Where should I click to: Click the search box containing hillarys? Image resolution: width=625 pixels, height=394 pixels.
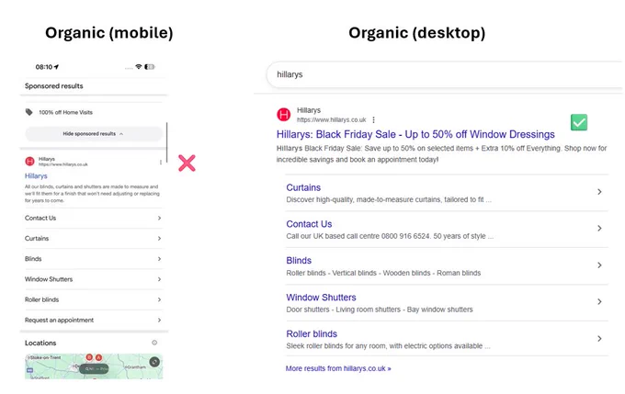pos(445,74)
